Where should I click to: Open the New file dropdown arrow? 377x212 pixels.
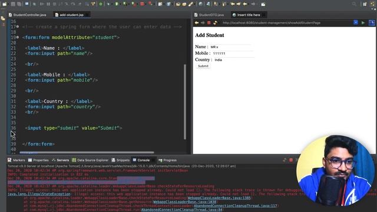pos(8,4)
